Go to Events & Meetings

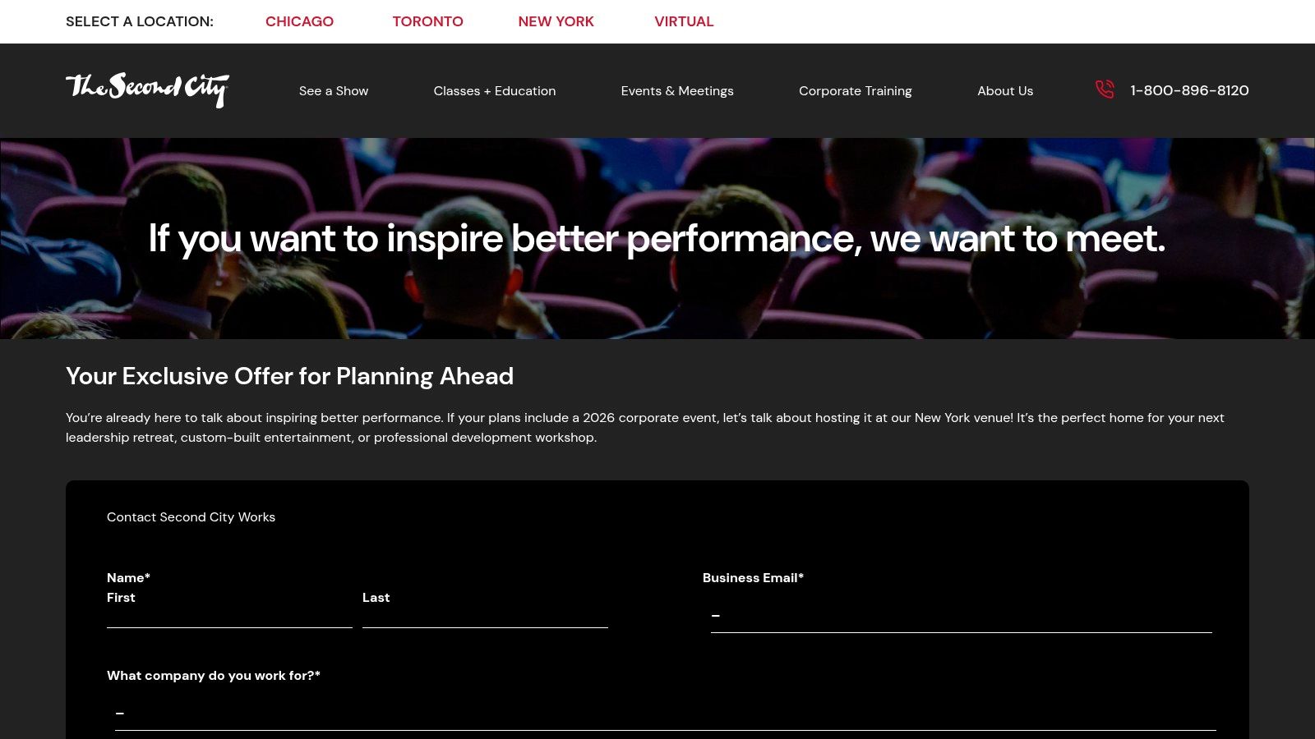(677, 91)
